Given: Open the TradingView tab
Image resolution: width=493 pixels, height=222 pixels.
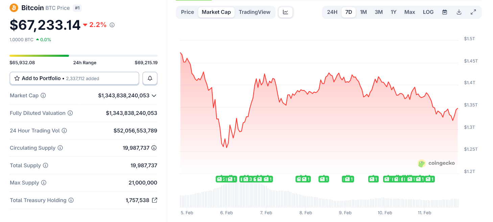Looking at the screenshot, I should click(255, 12).
